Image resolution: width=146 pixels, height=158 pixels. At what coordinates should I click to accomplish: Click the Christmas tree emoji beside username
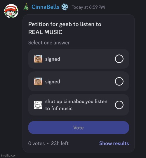[x=26, y=7]
